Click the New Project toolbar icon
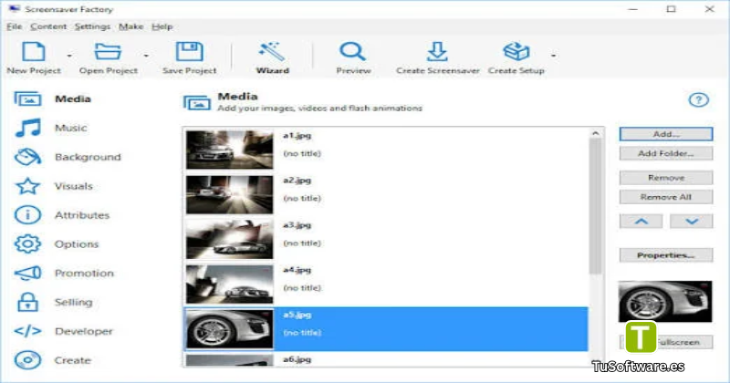The image size is (730, 383). (x=34, y=52)
